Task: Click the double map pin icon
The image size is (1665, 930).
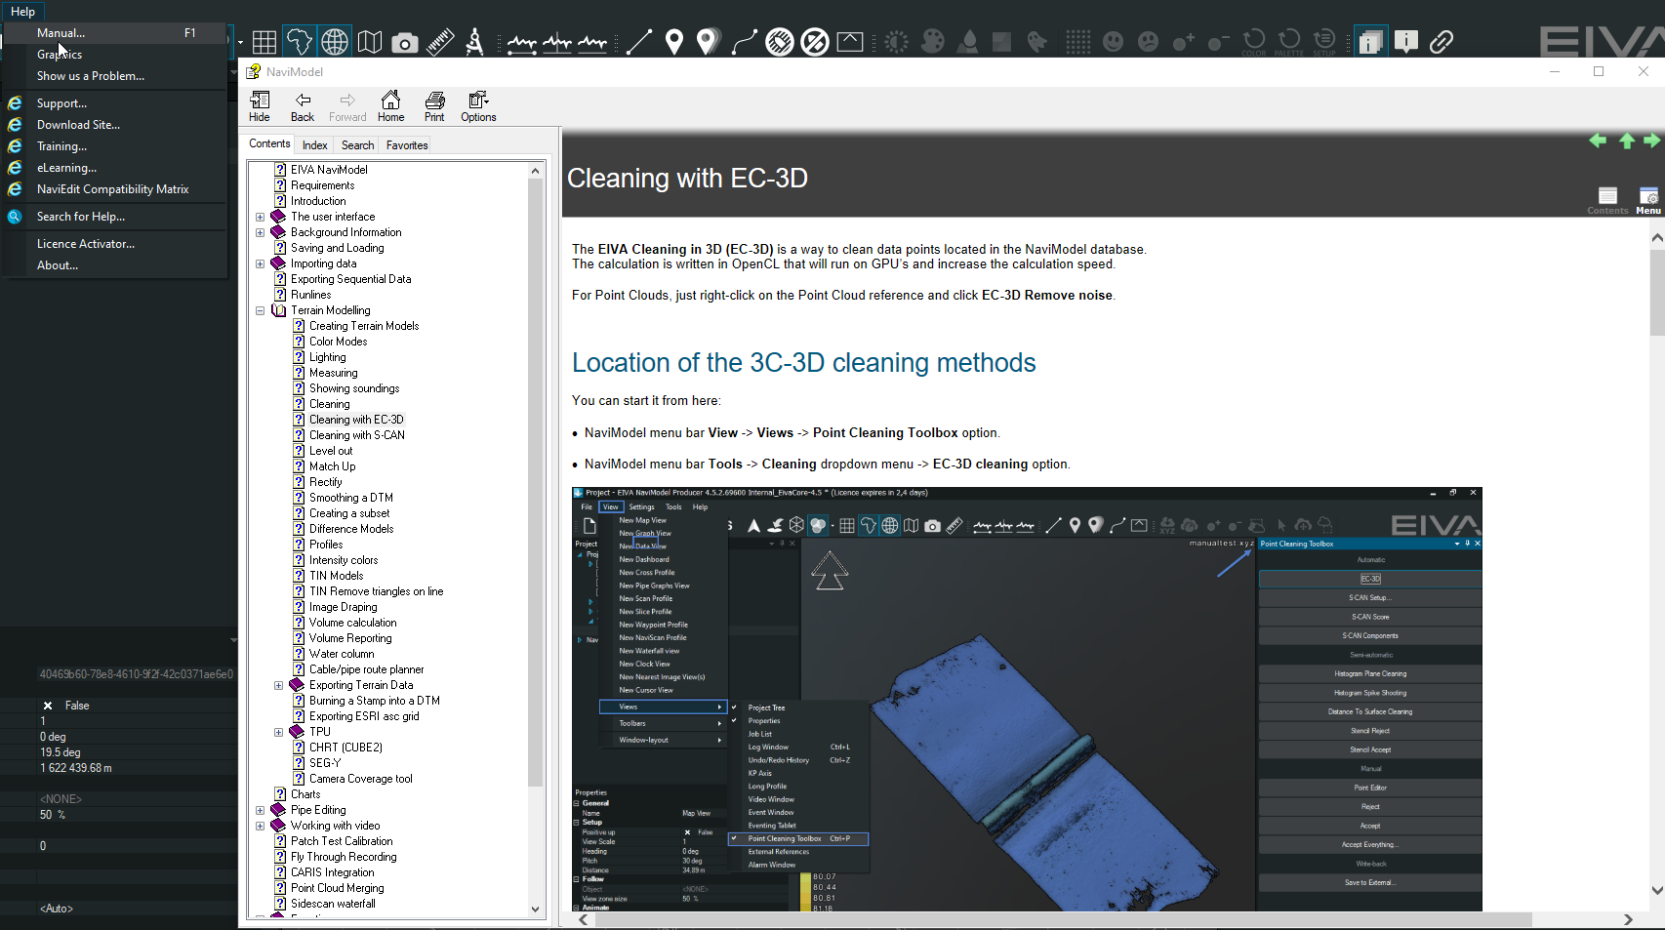Action: pos(709,42)
